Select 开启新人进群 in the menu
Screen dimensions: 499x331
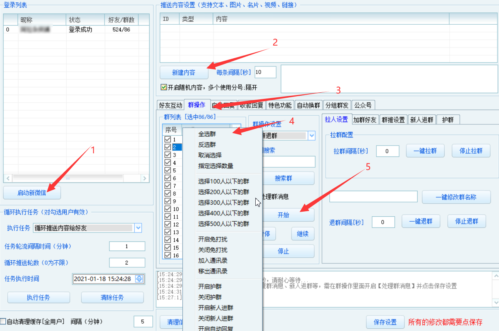(x=216, y=308)
